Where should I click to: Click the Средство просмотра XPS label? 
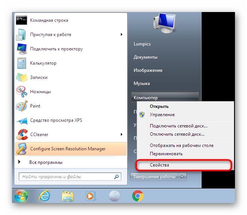click(56, 120)
